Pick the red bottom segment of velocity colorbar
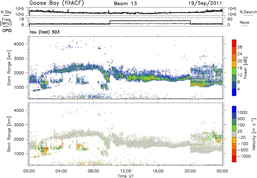Image resolution: width=257 pixels, height=178 pixels. [x=234, y=159]
